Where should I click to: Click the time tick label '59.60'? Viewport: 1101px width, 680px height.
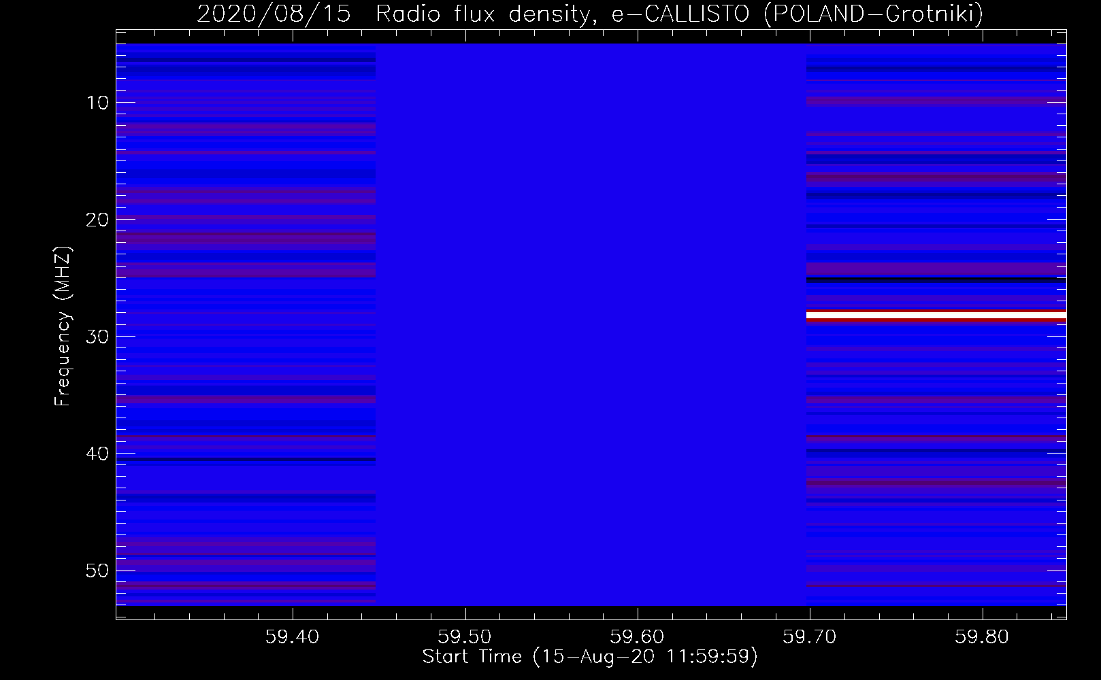click(x=638, y=637)
